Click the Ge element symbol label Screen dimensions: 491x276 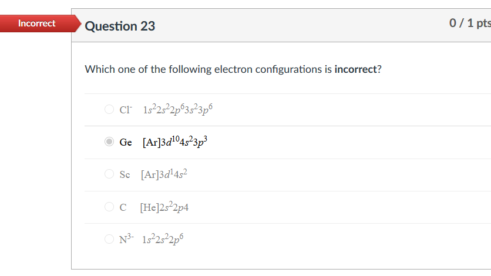(126, 142)
